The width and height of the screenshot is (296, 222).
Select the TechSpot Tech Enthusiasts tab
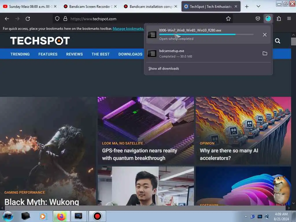(x=211, y=7)
